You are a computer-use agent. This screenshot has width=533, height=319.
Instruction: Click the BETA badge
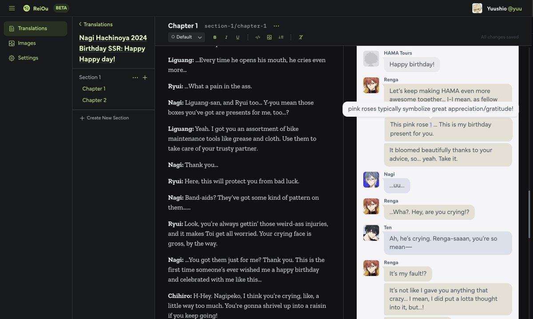(x=61, y=8)
